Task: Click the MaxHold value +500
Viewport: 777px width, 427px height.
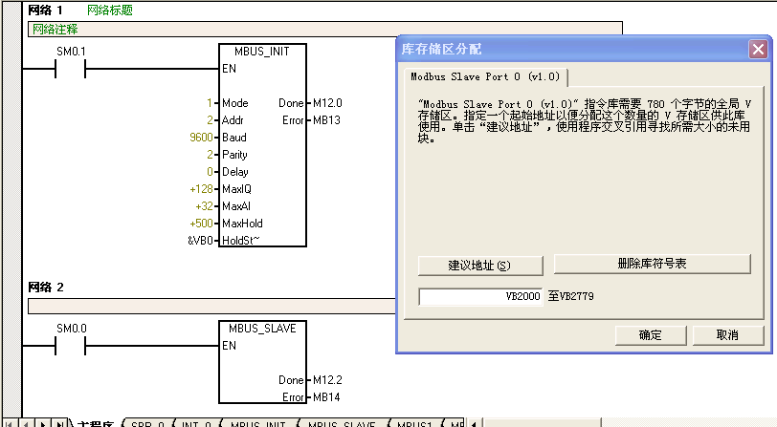Action: point(201,224)
